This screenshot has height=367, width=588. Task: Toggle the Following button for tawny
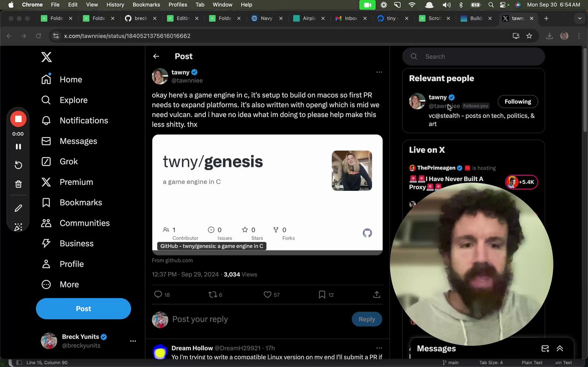click(518, 102)
